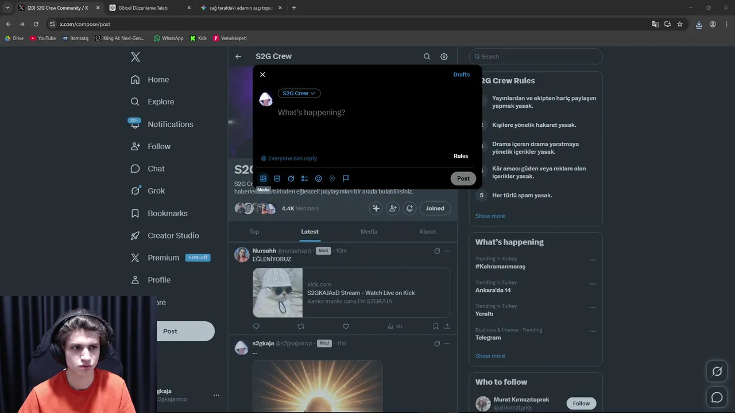Open Grok in the sidebar
Image resolution: width=735 pixels, height=413 pixels.
tap(148, 191)
